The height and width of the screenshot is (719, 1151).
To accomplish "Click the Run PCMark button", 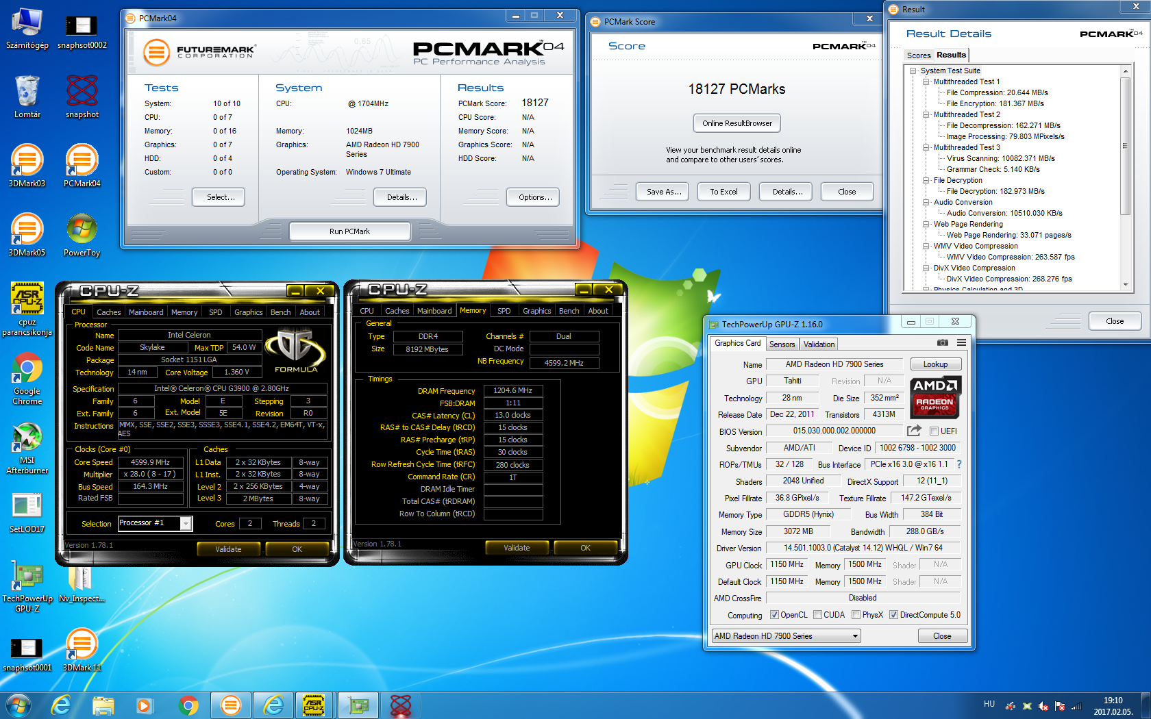I will (x=349, y=231).
